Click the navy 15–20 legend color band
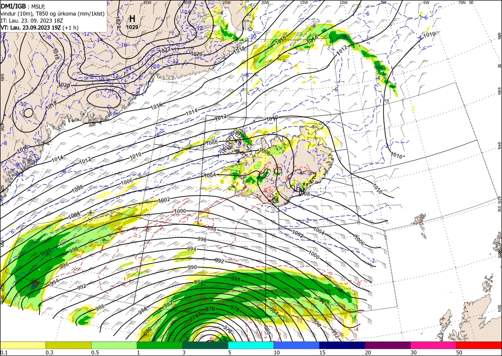 coord(342,345)
